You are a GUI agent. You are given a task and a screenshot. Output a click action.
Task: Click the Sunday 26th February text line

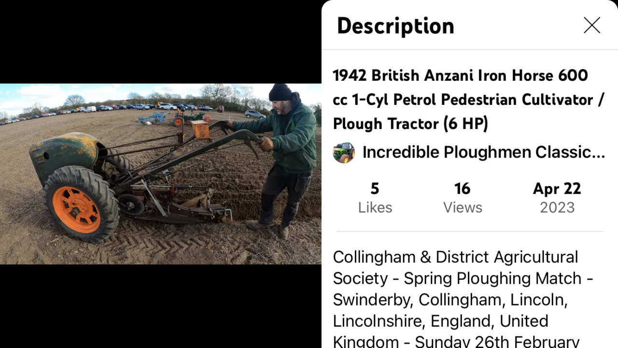[x=497, y=342]
